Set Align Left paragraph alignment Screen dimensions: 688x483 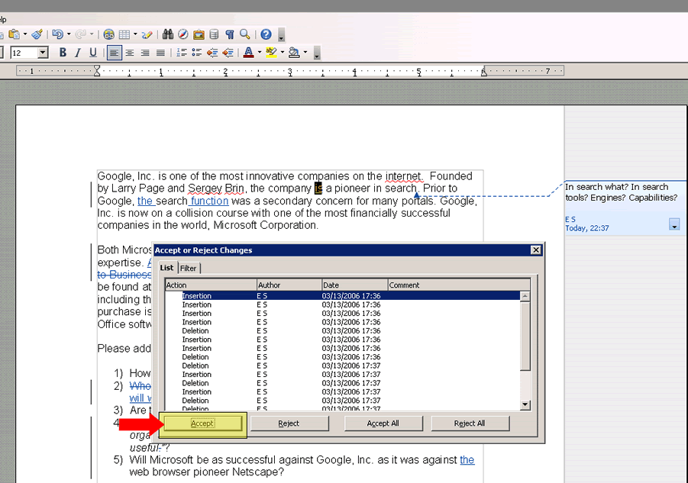coord(114,53)
